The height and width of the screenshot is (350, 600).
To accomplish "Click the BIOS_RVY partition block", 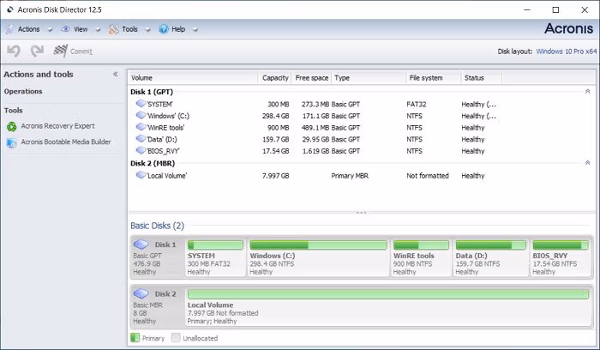I will [x=561, y=257].
